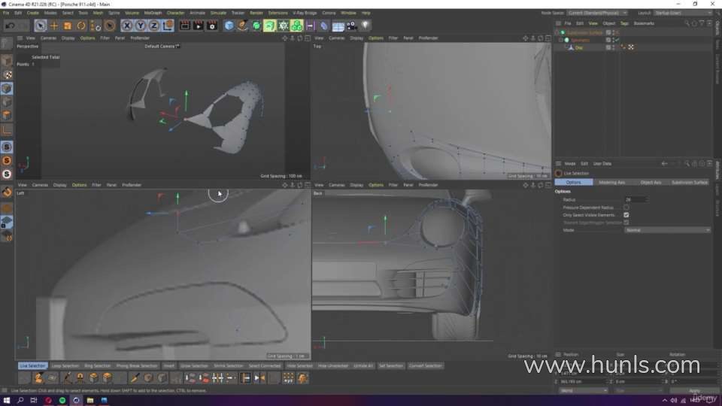Click Render to Picture Viewer icon
Screen dimensions: 722x406
pos(199,26)
